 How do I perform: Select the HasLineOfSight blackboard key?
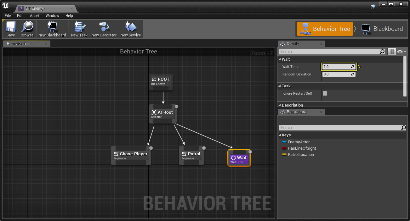(301, 148)
